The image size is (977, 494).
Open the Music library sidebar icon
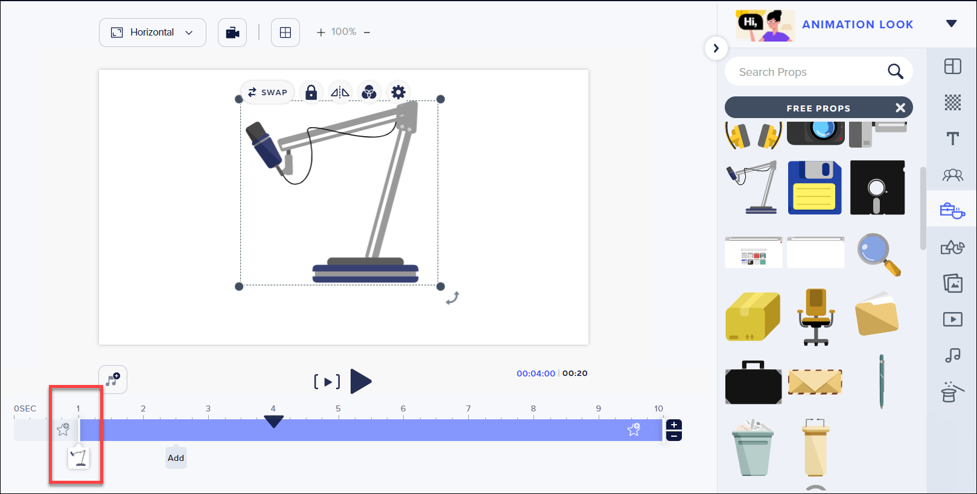point(952,355)
